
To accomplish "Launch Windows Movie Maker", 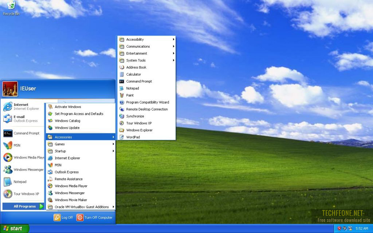I will (73, 200).
